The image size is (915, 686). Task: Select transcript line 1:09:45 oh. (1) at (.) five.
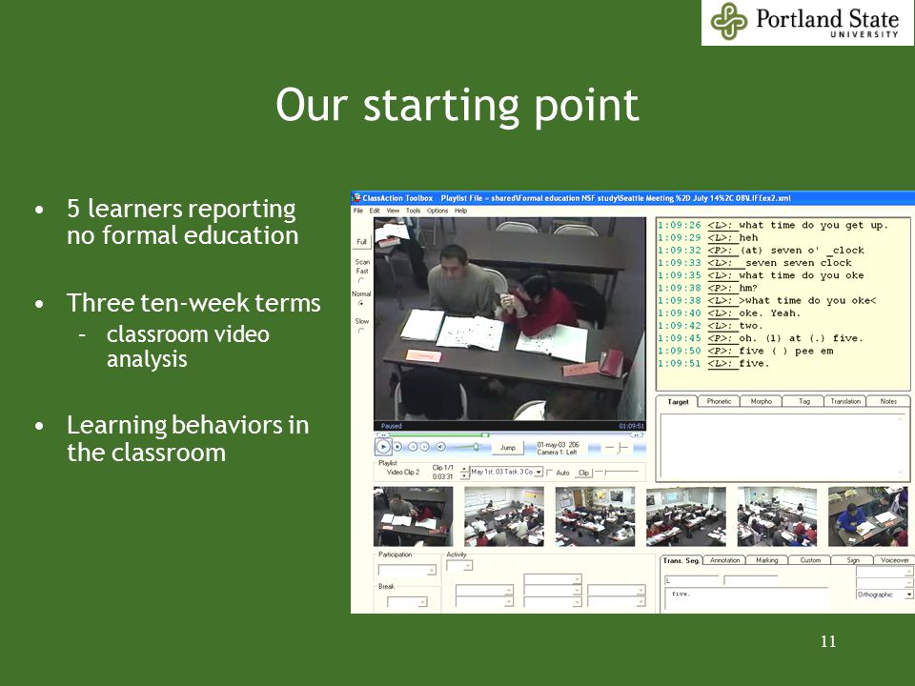click(761, 338)
